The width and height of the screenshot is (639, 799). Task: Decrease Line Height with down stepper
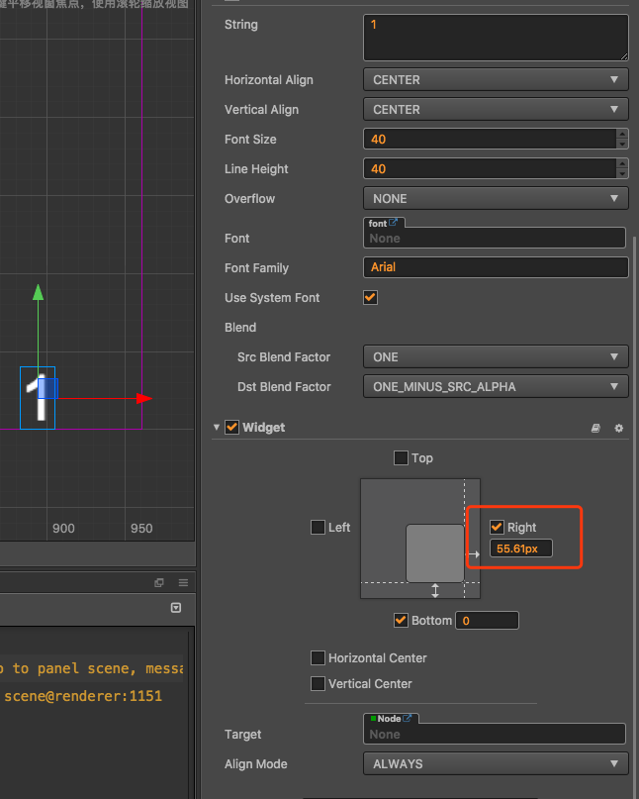tap(621, 174)
